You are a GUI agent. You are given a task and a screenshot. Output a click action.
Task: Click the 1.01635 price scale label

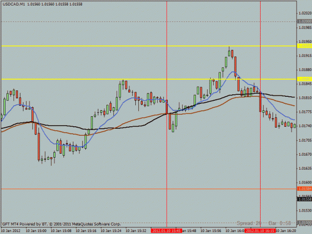(x=305, y=168)
